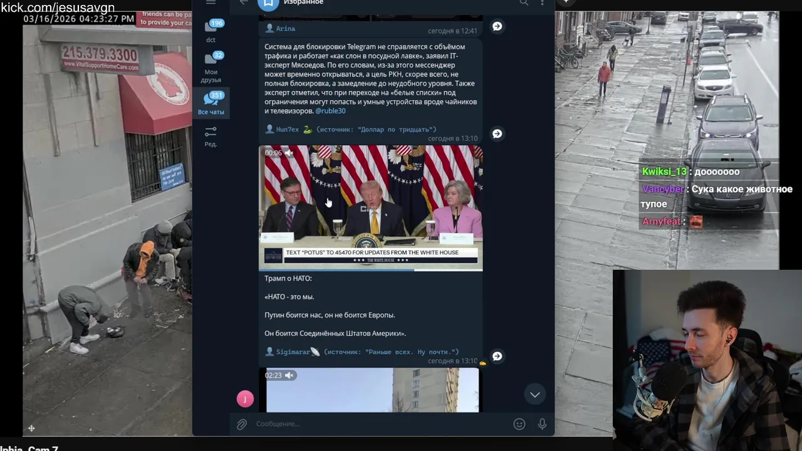The width and height of the screenshot is (802, 451).
Task: Open the dct chat folder
Action: pyautogui.click(x=211, y=31)
